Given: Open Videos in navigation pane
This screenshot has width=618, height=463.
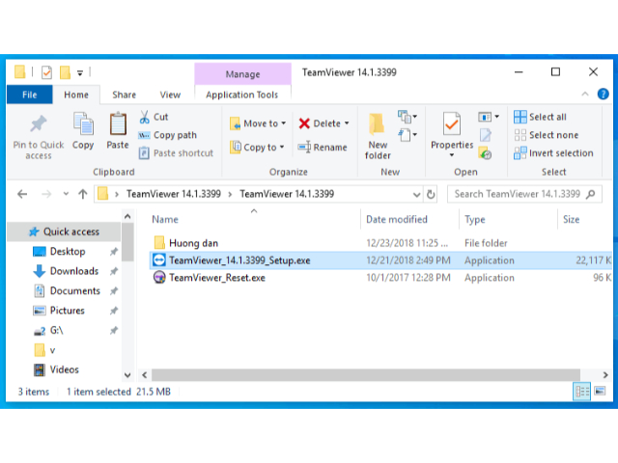Looking at the screenshot, I should tap(65, 369).
